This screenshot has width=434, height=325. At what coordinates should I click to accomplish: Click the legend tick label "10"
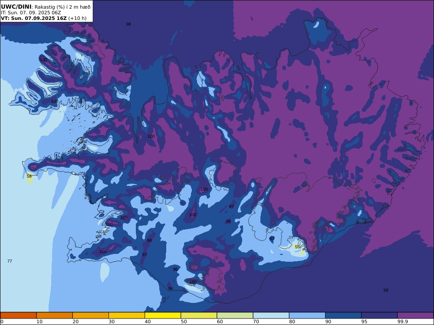(x=39, y=322)
